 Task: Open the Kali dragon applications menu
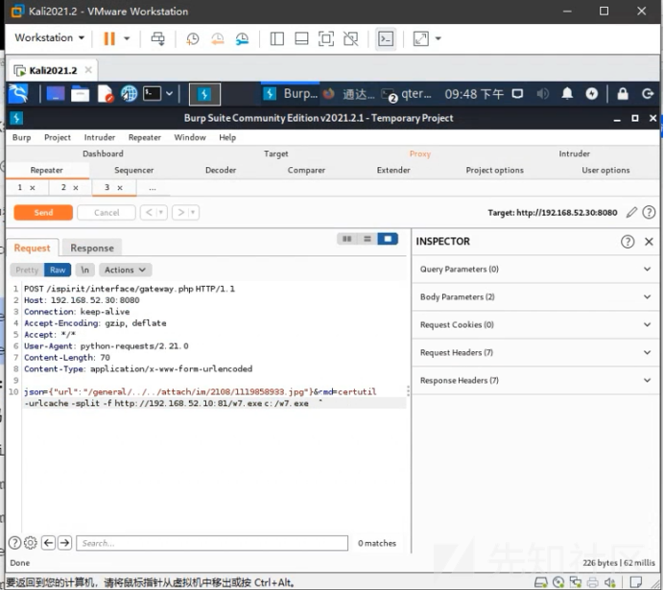coord(18,94)
